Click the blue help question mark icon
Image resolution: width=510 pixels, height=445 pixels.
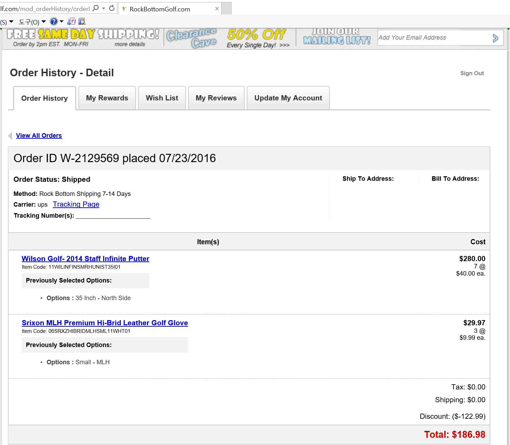click(x=53, y=22)
